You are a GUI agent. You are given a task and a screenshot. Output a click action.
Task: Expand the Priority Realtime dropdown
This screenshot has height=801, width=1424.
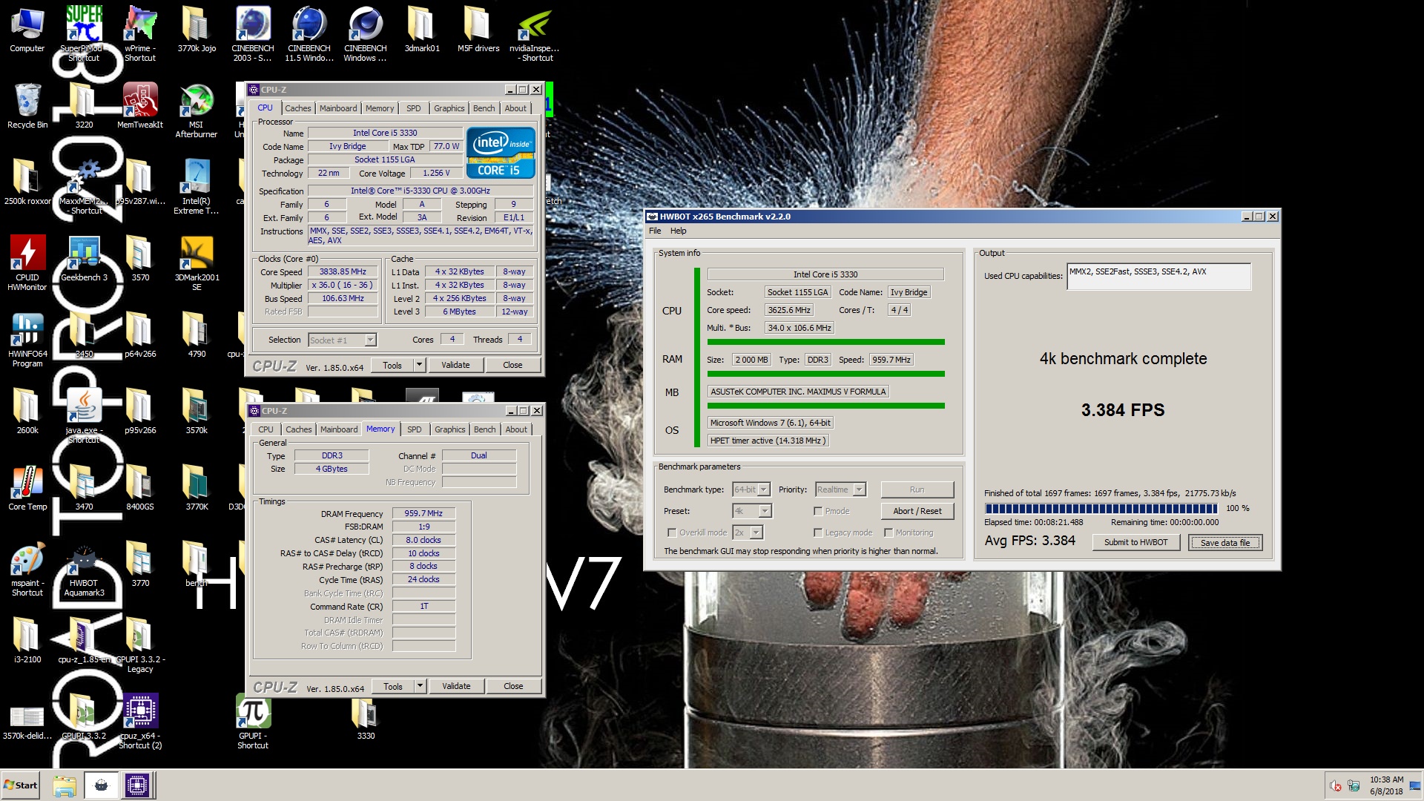pyautogui.click(x=859, y=489)
